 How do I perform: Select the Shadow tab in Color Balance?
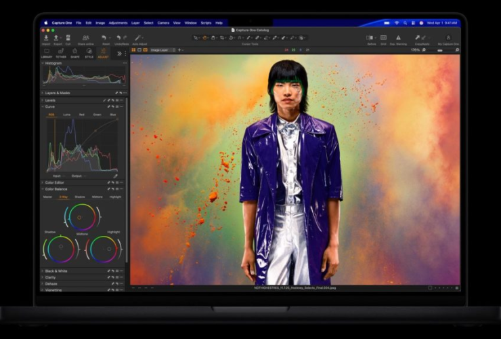(80, 197)
